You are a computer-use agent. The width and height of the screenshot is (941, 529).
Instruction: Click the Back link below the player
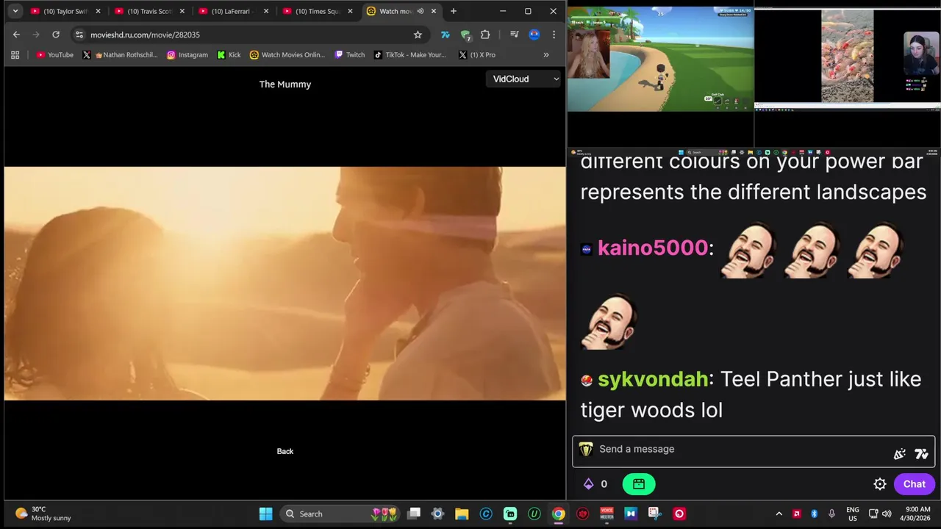285,451
